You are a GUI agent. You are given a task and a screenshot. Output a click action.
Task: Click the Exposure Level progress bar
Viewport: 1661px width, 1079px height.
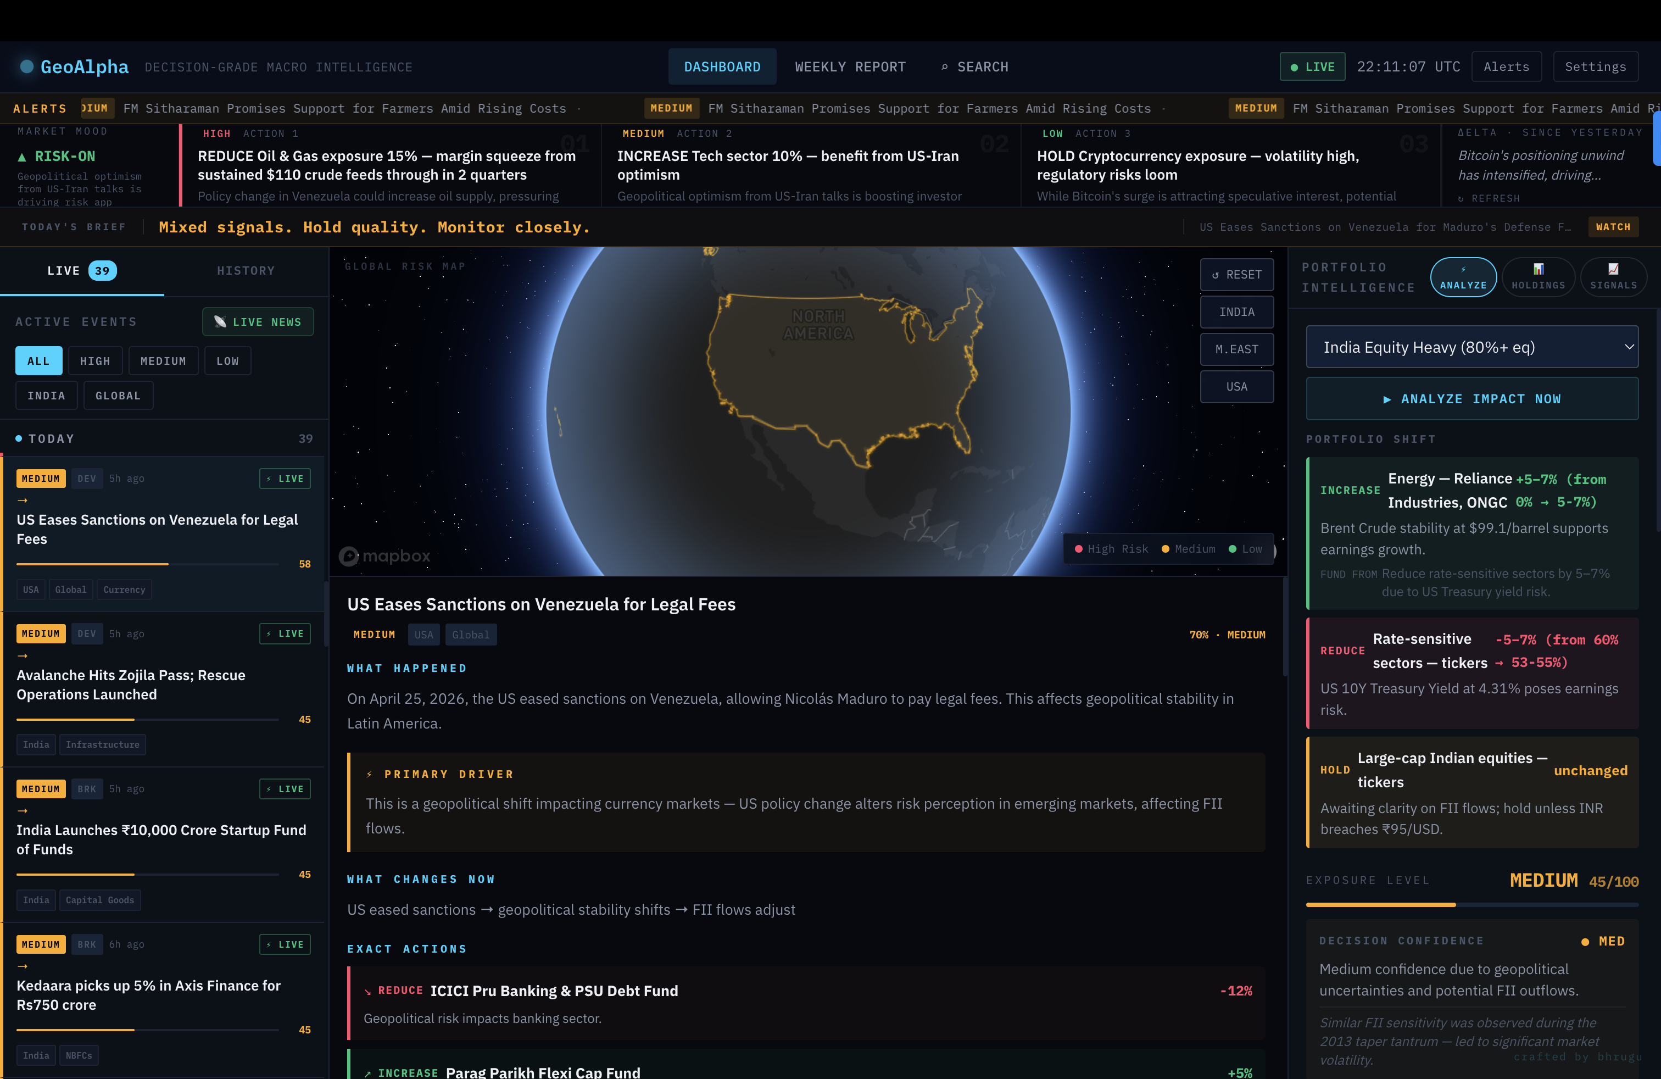1472,904
